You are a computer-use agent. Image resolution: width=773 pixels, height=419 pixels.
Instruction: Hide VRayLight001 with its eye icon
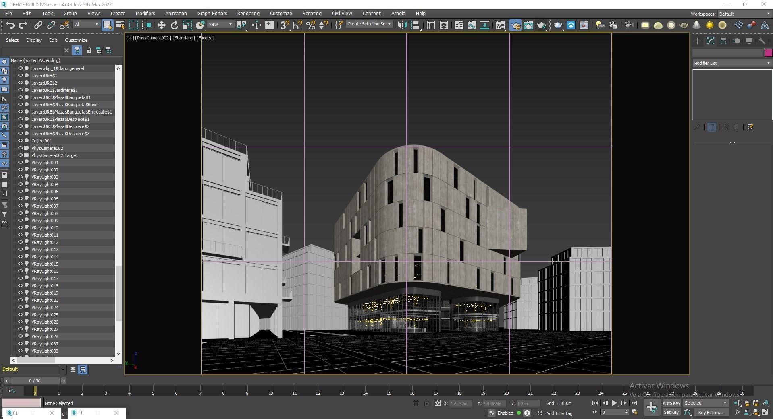(20, 163)
